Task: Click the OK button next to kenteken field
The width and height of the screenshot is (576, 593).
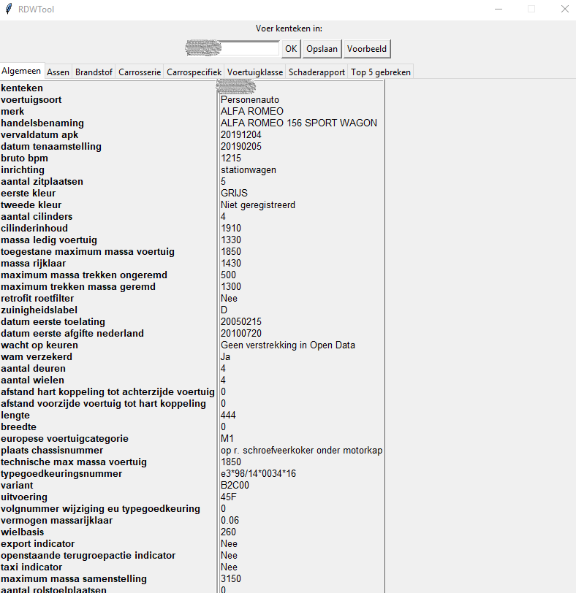Action: pos(291,49)
